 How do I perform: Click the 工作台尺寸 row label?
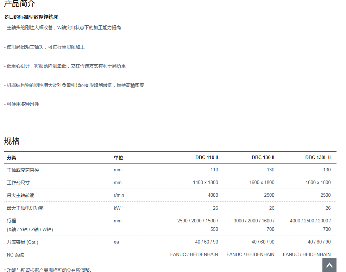coord(18,183)
